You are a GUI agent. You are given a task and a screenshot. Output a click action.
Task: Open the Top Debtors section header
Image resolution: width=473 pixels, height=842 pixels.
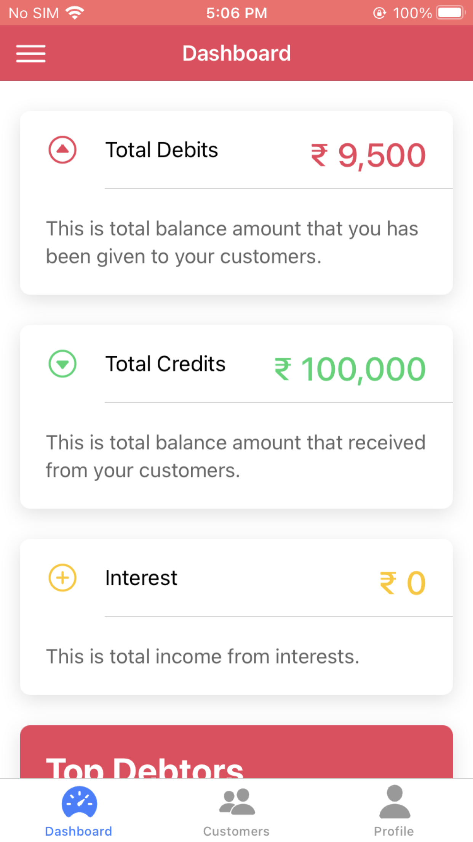145,766
